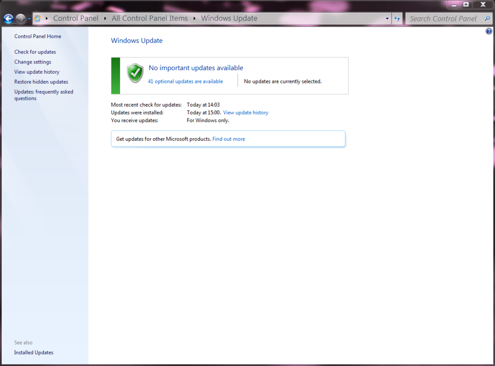
Task: Click the Forward navigation arrow
Action: pos(20,19)
